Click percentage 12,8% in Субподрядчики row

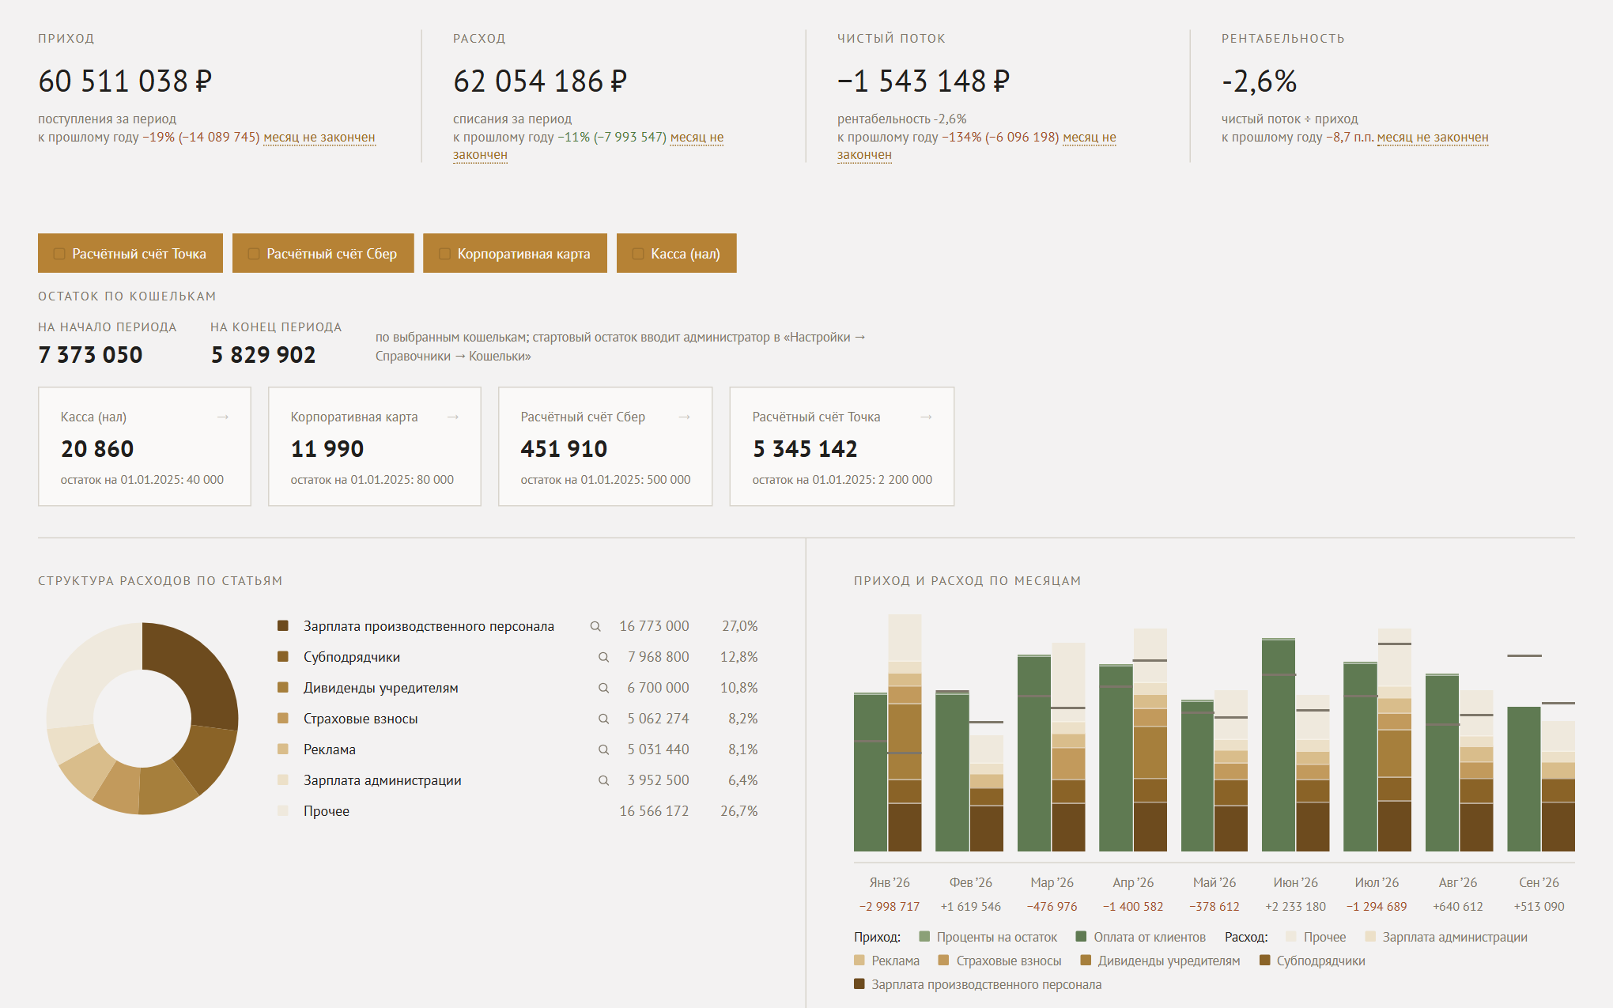[739, 657]
